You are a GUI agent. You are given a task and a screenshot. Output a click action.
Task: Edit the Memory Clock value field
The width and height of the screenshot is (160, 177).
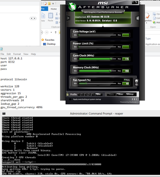126,71
